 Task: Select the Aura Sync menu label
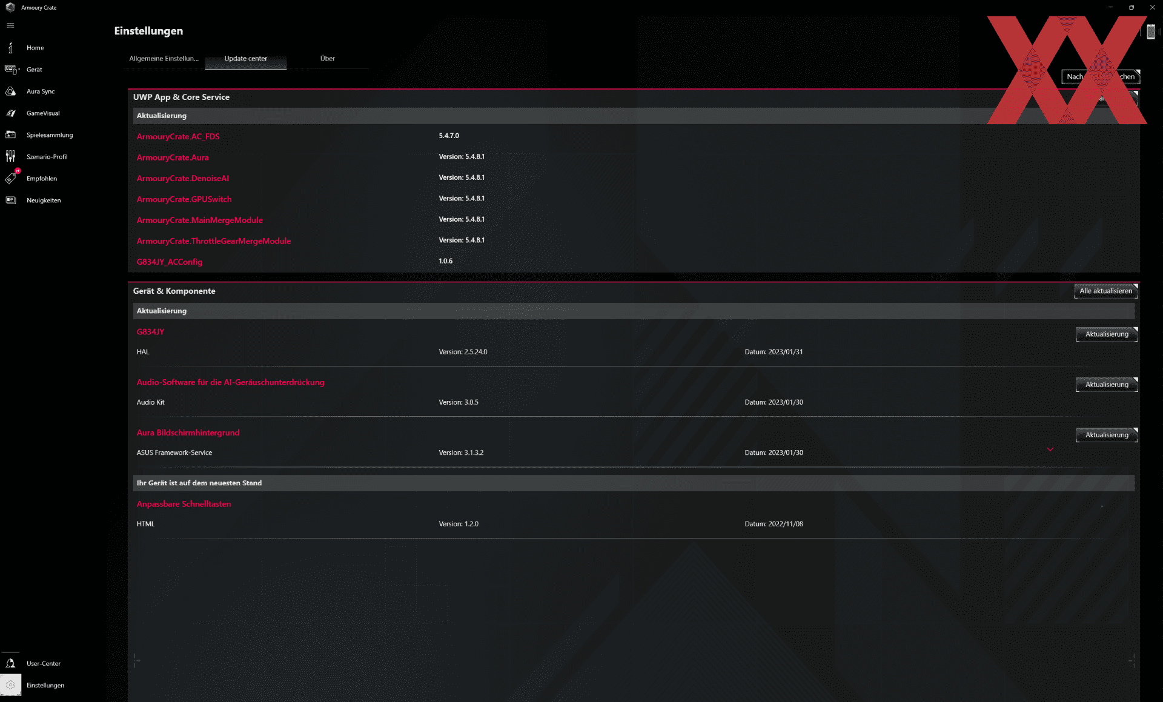click(x=41, y=91)
